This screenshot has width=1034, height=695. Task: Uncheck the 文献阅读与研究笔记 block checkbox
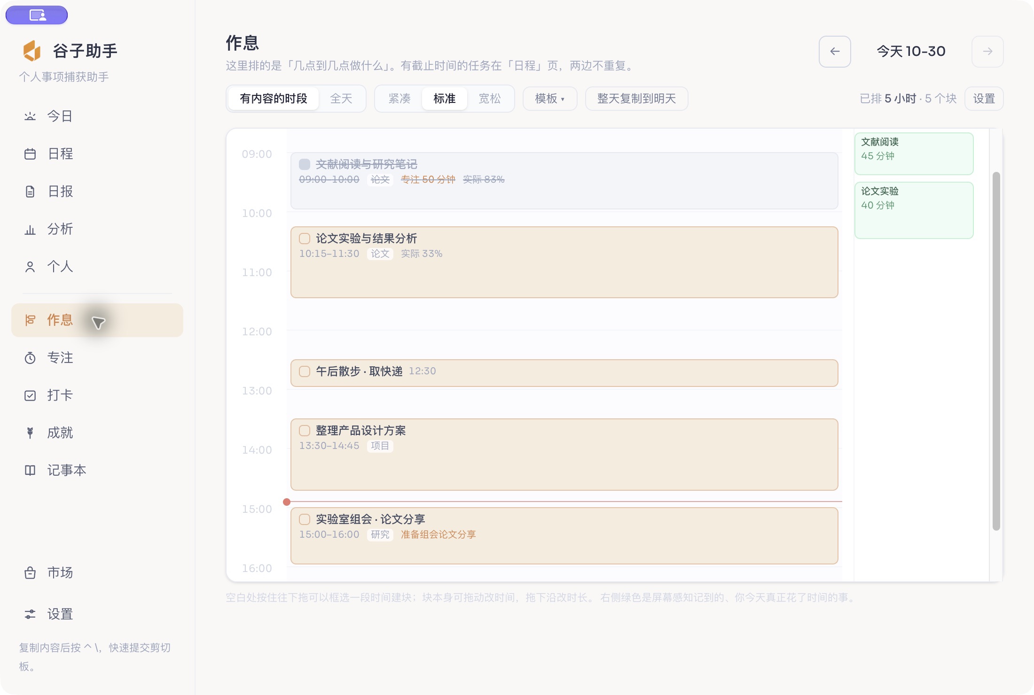click(305, 164)
